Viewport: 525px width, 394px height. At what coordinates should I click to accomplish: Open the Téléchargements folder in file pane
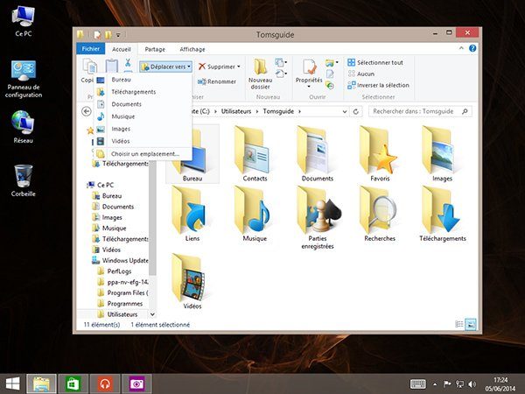pos(443,215)
